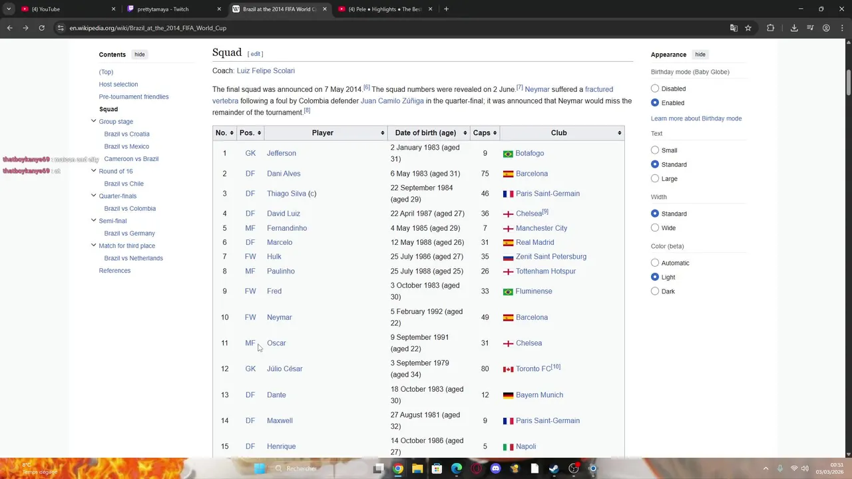Go to Pre-tournament friendlies in contents

134,96
